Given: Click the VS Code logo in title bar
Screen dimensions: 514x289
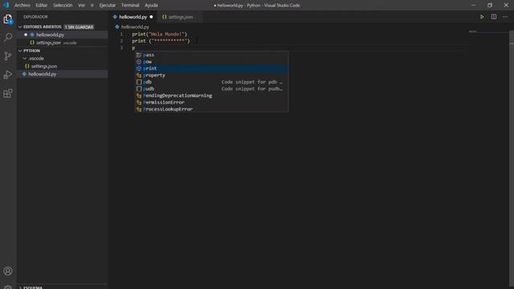Looking at the screenshot, I should point(6,5).
